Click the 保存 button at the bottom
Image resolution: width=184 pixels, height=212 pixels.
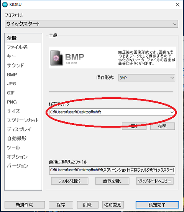pyautogui.click(x=61, y=205)
